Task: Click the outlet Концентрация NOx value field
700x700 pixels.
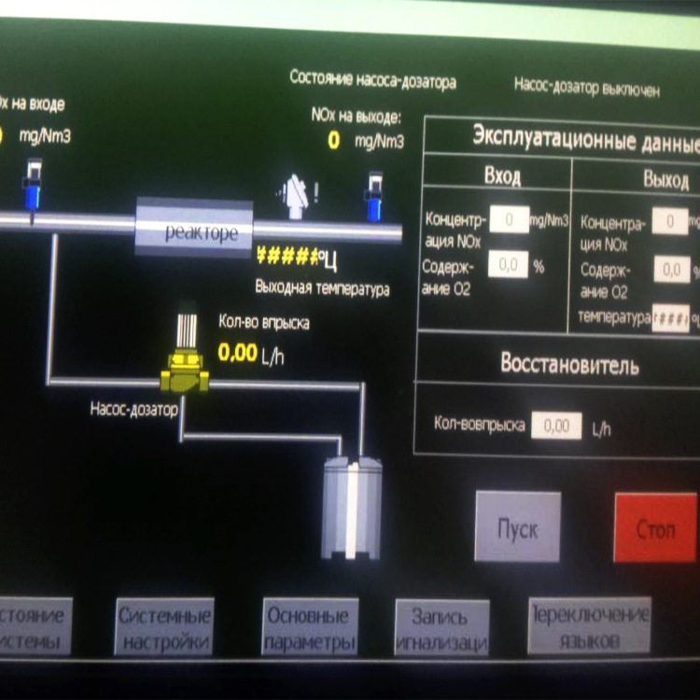Action: 670,222
